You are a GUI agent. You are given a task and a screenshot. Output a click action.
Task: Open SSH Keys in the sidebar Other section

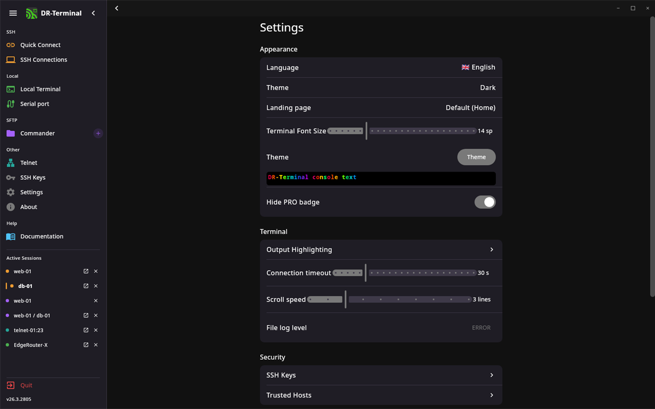click(33, 178)
